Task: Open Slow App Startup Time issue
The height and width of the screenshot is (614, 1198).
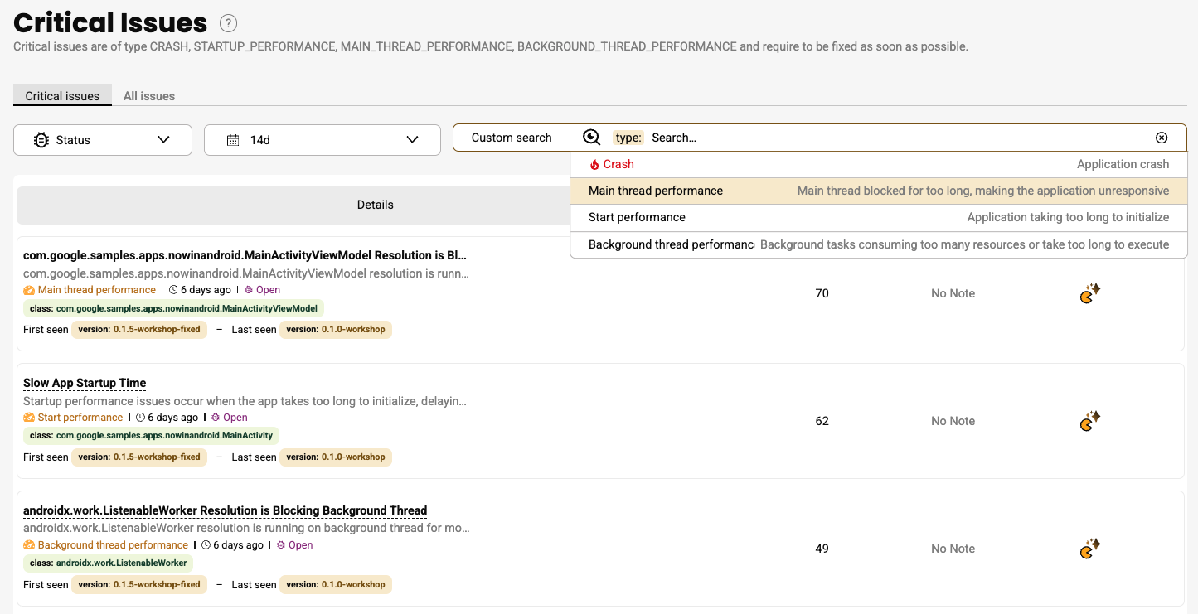Action: coord(85,383)
